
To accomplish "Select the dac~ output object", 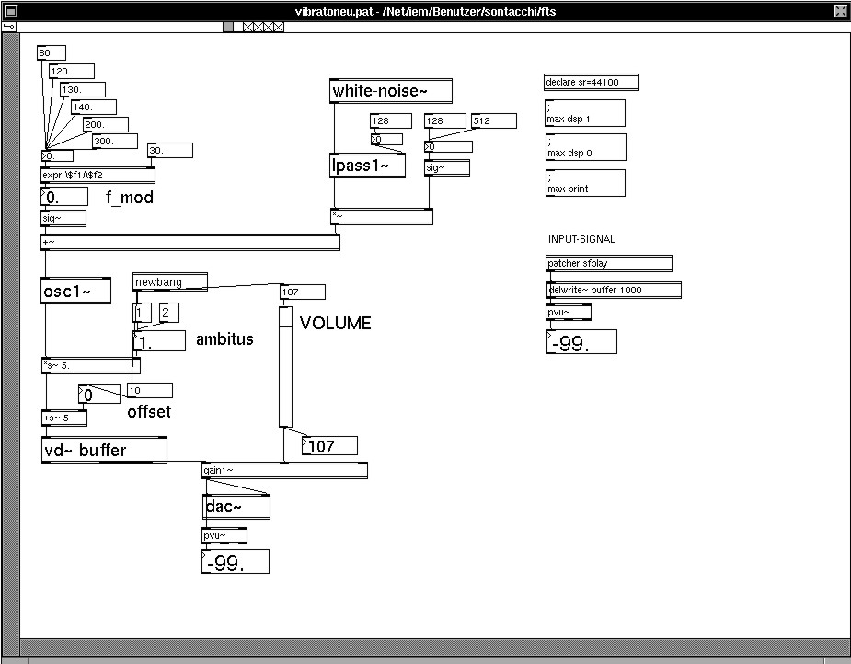I will (x=236, y=507).
